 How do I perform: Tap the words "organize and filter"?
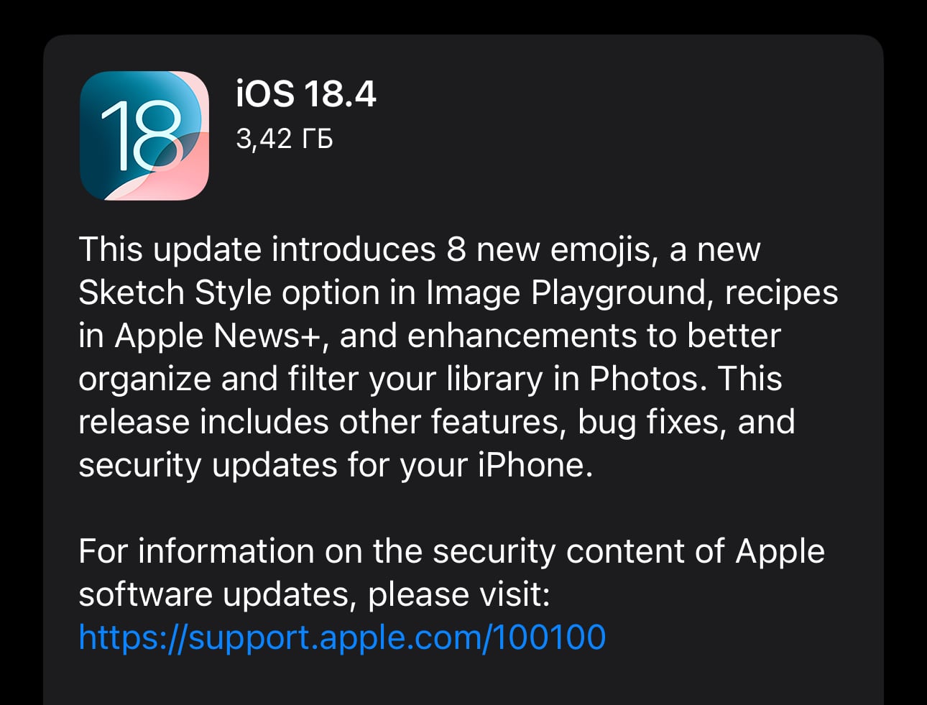(x=218, y=379)
